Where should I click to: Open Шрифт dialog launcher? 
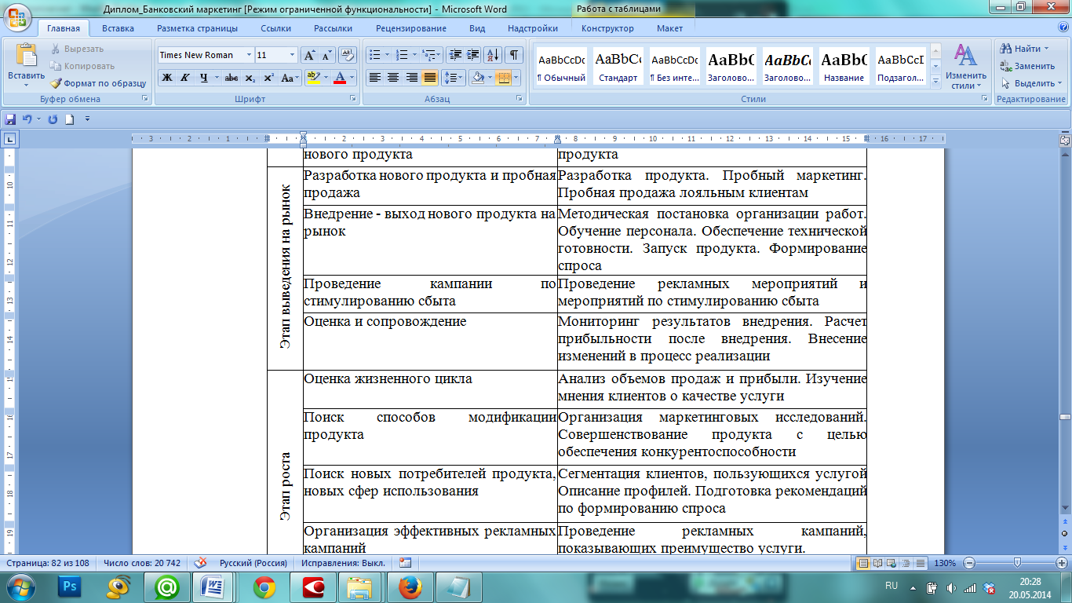352,99
